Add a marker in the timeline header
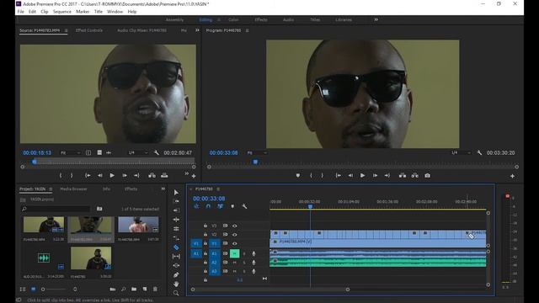The height and width of the screenshot is (303, 539). pos(232,206)
